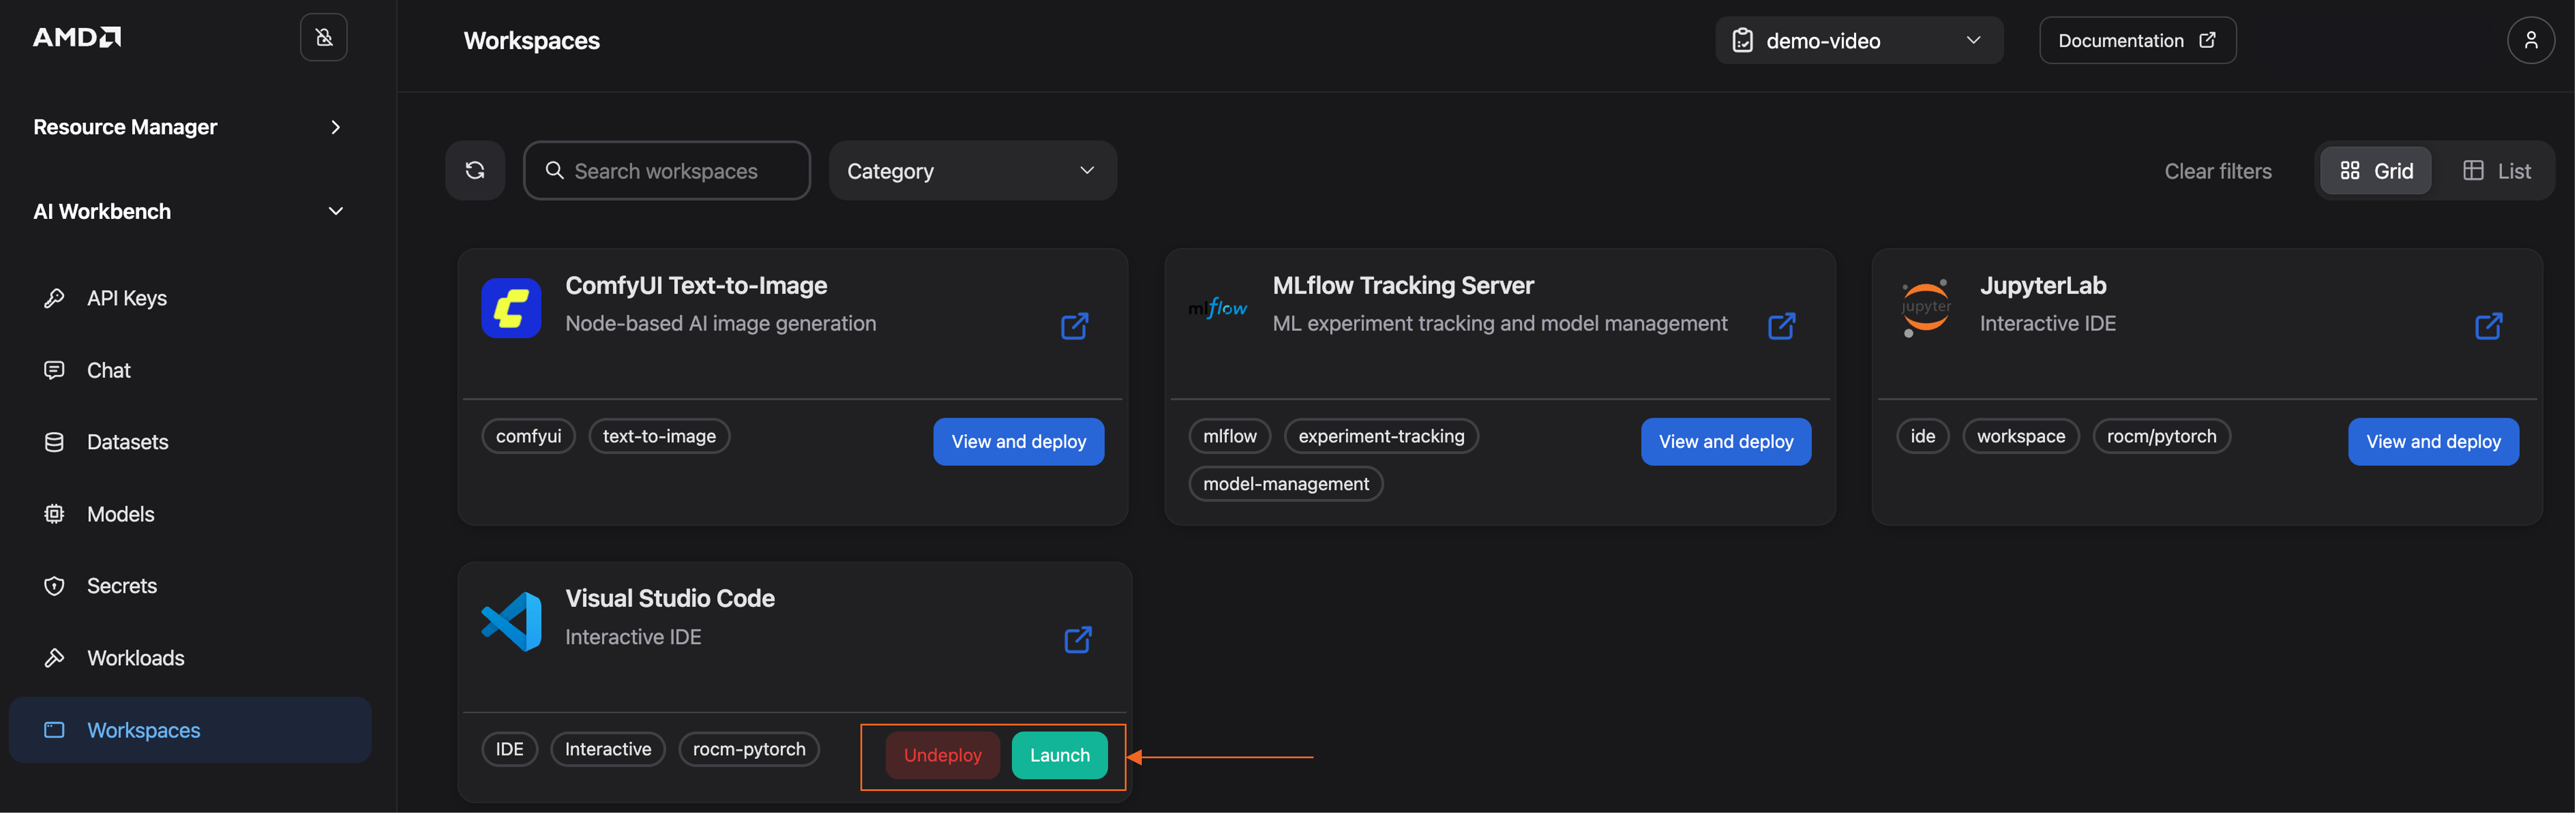Open the Category filter dropdown

[972, 171]
